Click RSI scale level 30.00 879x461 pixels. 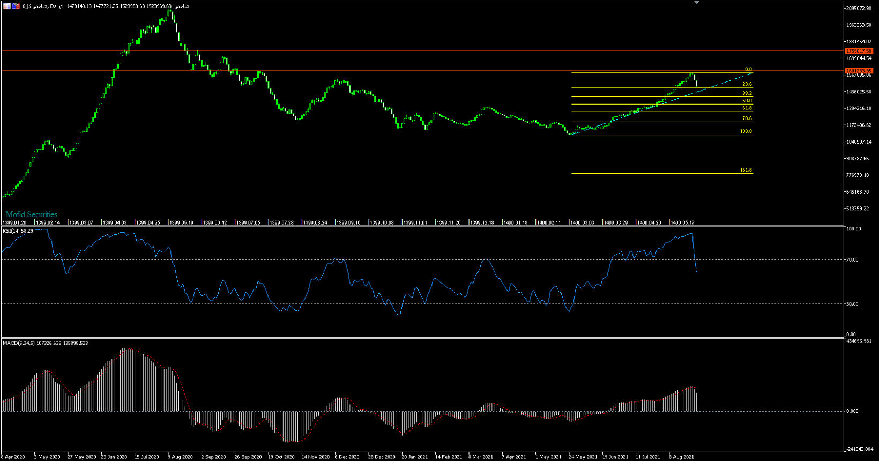click(x=852, y=304)
